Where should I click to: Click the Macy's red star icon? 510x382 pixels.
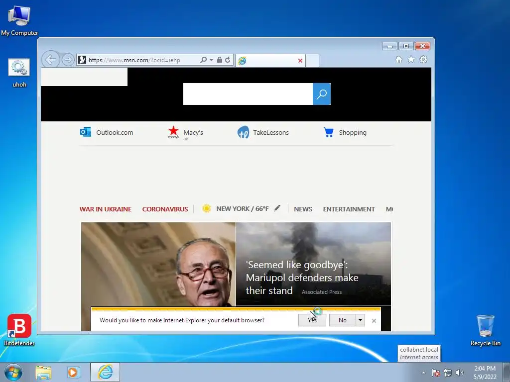[x=173, y=132]
